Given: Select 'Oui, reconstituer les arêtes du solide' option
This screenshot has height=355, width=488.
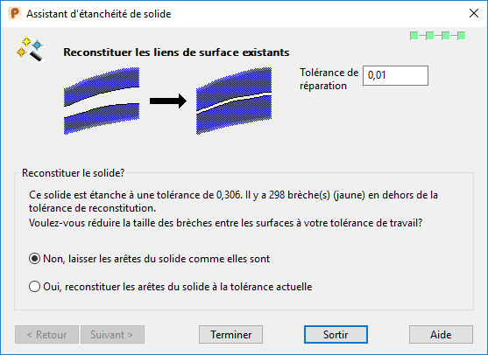Looking at the screenshot, I should coord(170,286).
